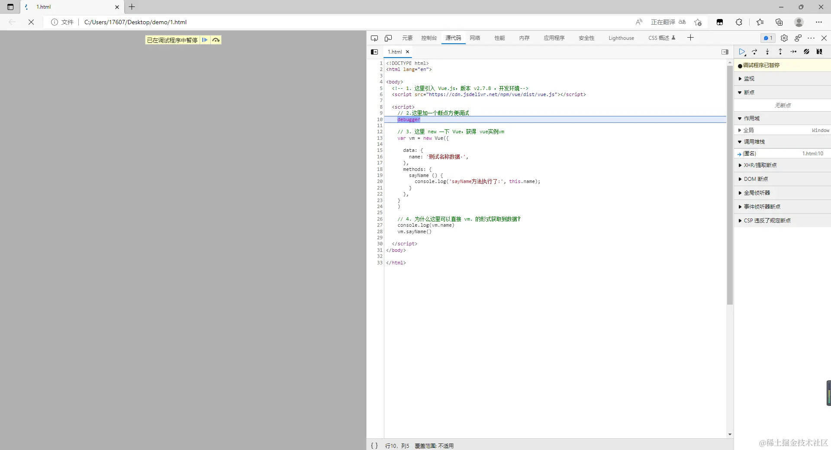Click step-over button on page pause overlay

[x=216, y=40]
